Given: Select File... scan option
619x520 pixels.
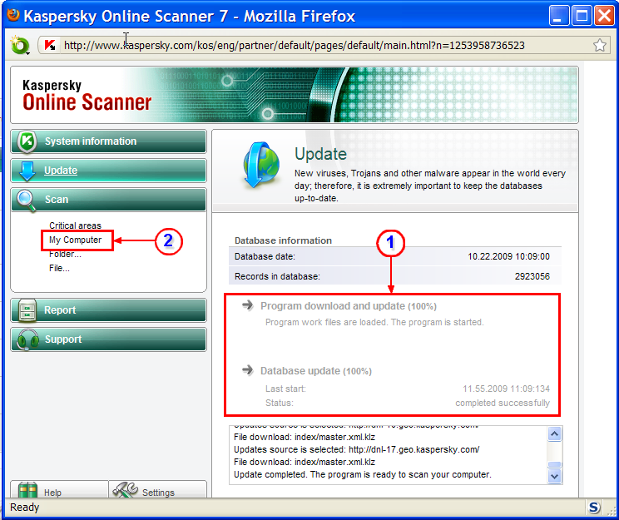Looking at the screenshot, I should pyautogui.click(x=59, y=268).
